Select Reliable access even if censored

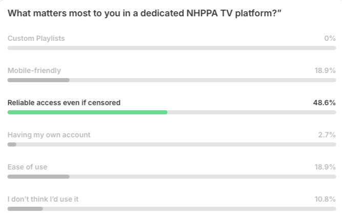[x=64, y=103]
